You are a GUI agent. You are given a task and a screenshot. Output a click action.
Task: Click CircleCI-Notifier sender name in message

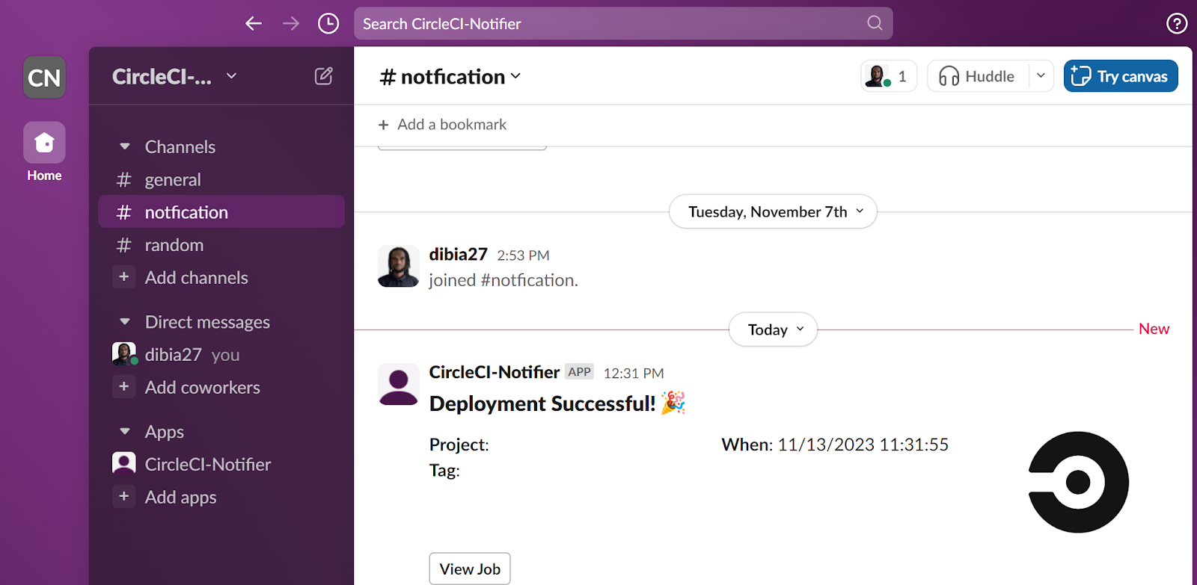(x=494, y=372)
